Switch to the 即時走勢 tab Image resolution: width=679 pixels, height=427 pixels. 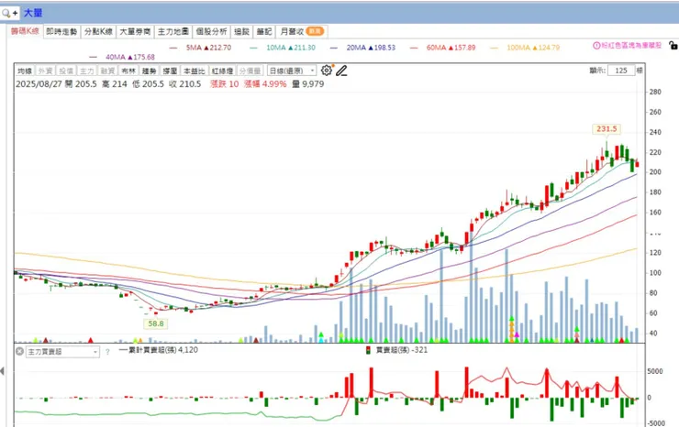coord(61,31)
